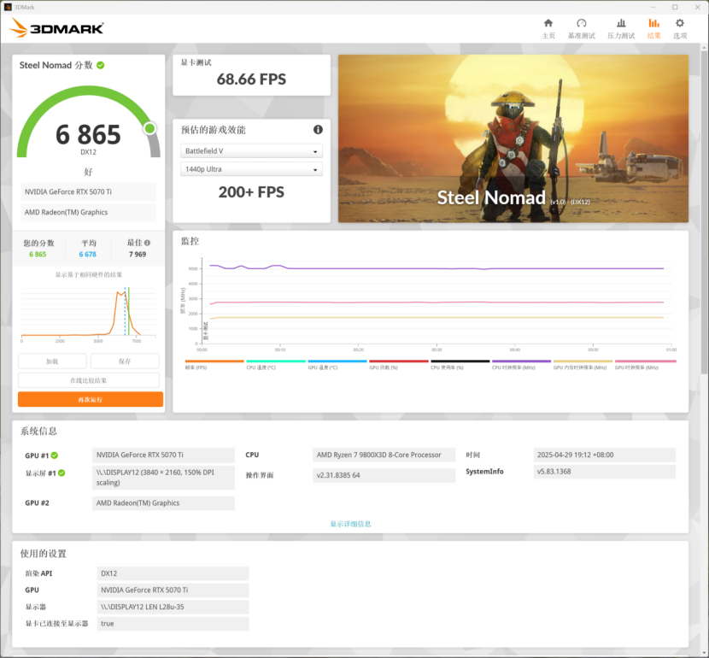Toggle the pink GPU 时钟频率 legend swatch
This screenshot has width=709, height=658.
pyautogui.click(x=645, y=361)
